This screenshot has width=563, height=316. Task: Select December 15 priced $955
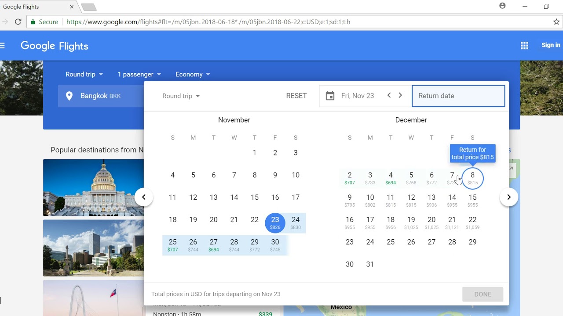click(472, 200)
